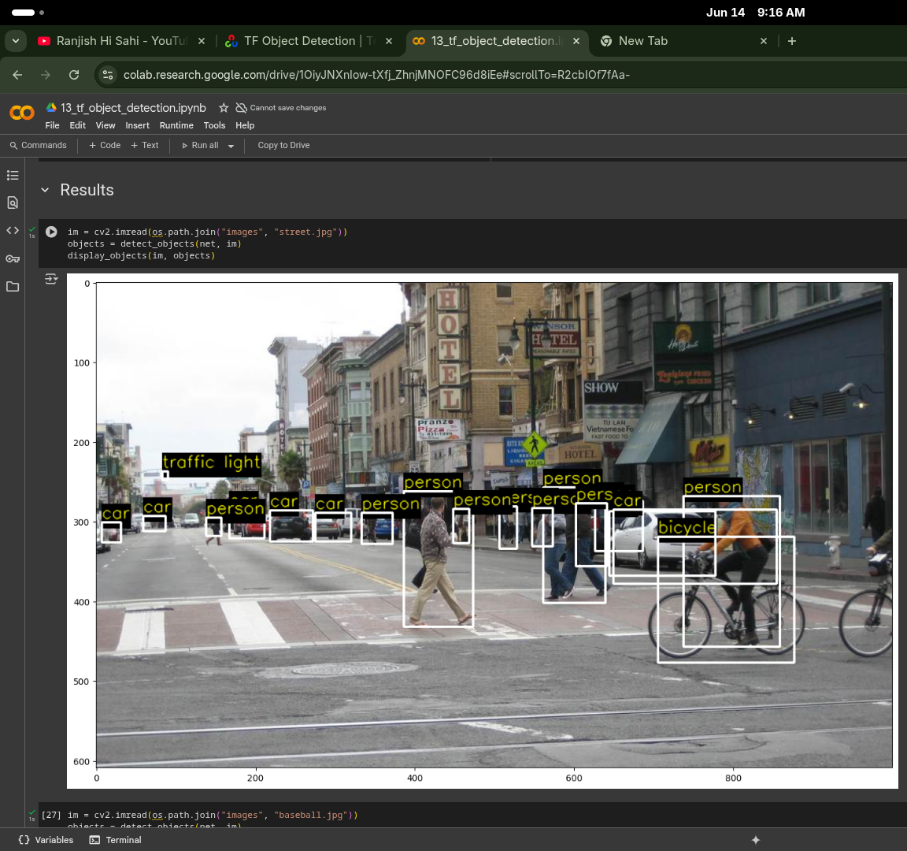Open a new browser tab with plus
Screen dimensions: 907x851
pos(792,41)
